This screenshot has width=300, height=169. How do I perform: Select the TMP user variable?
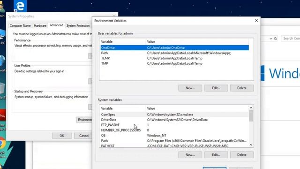coord(175,63)
